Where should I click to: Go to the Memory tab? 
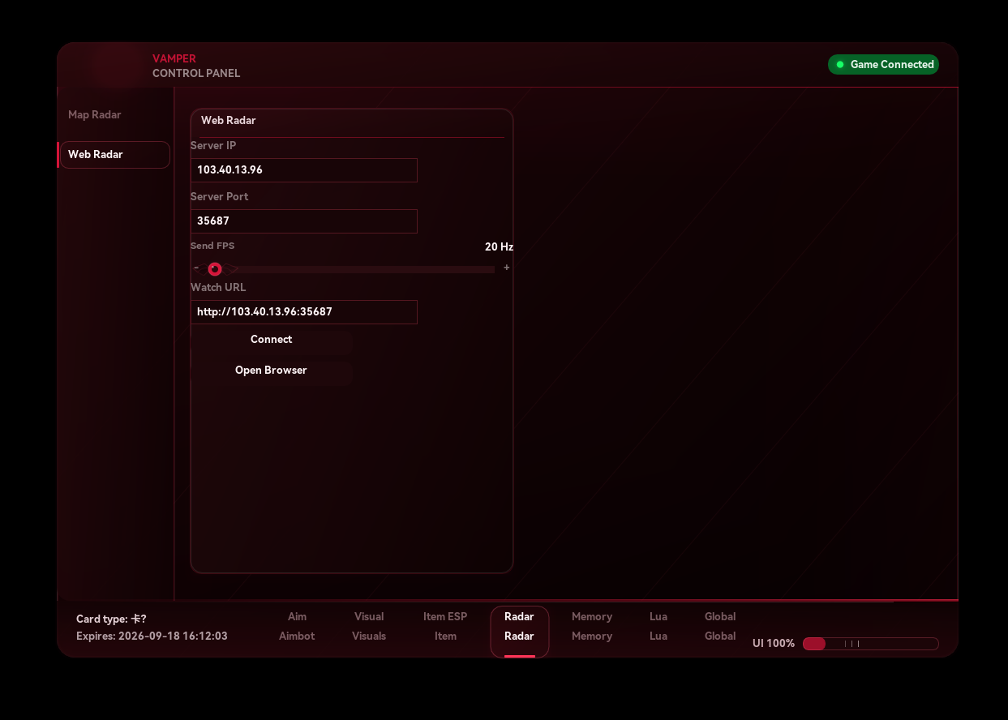point(592,627)
